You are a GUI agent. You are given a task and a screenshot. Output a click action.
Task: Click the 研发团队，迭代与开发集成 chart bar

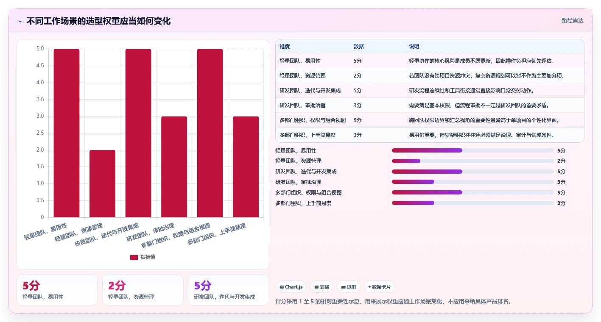coord(138,133)
